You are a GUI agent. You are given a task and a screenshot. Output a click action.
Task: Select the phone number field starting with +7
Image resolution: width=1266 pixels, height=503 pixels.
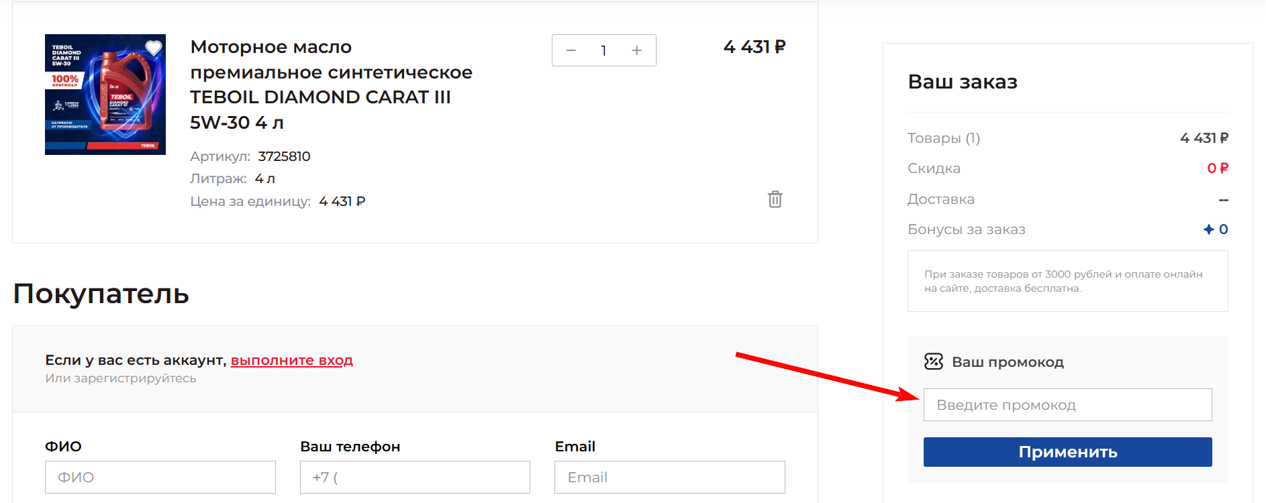415,477
